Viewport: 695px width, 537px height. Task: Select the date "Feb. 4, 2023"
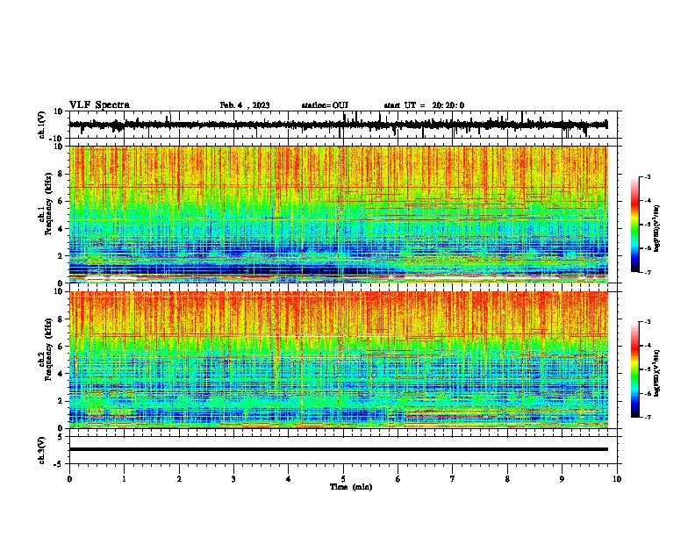click(245, 105)
